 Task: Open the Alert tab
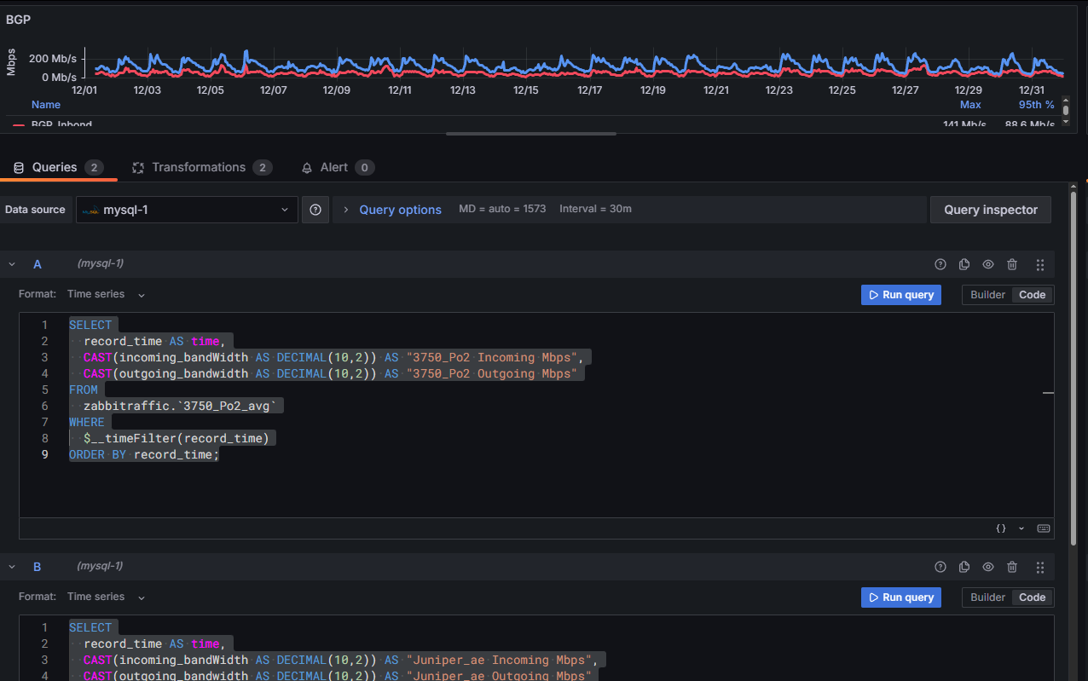[338, 167]
